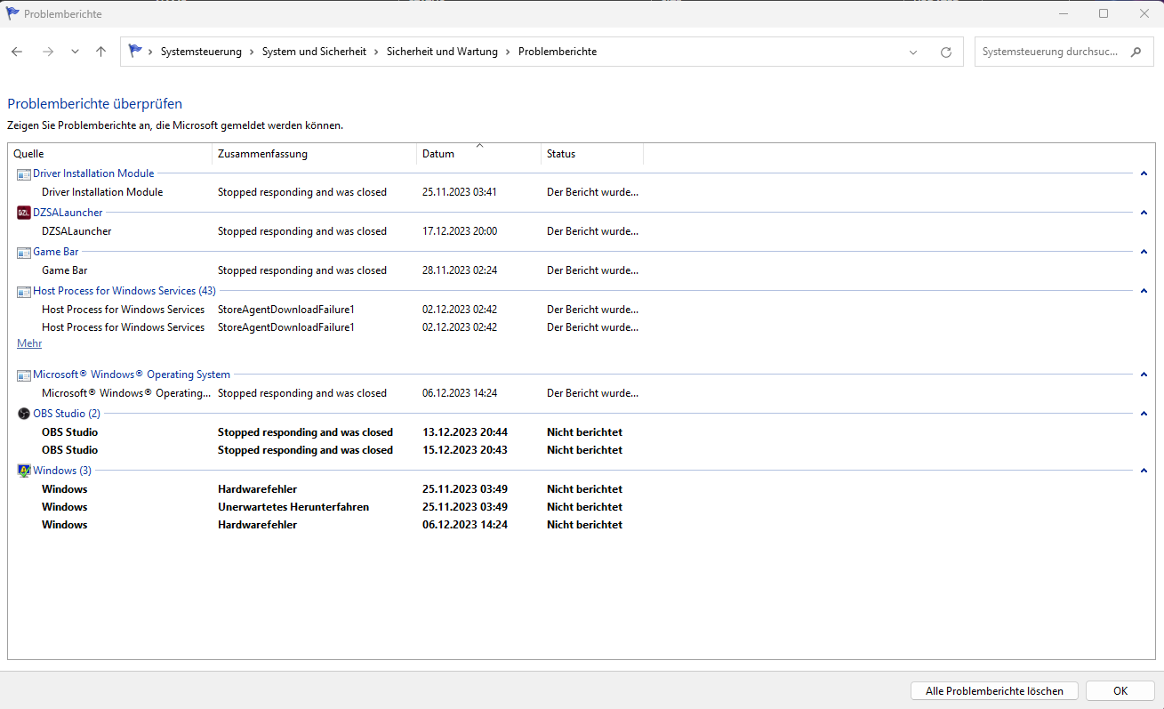Click Microsoft Windows Operating System group icon
Image resolution: width=1164 pixels, height=709 pixels.
(24, 375)
